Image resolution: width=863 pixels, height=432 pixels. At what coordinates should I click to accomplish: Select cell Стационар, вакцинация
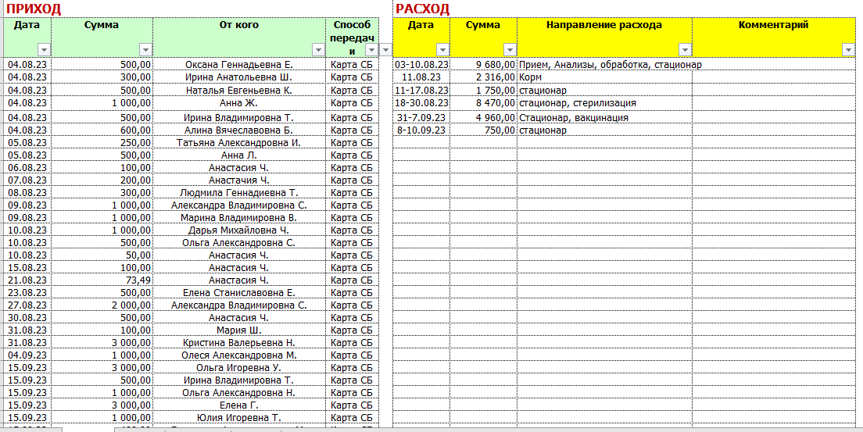[x=604, y=117]
